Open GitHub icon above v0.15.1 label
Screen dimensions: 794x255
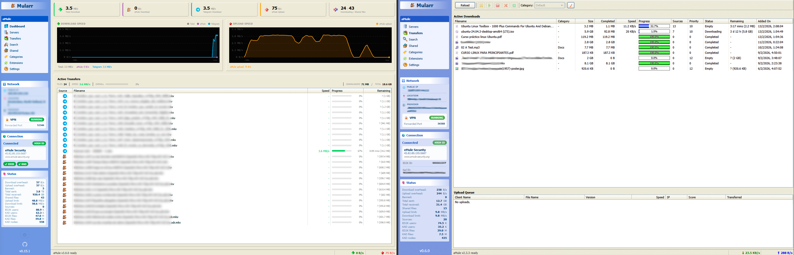pyautogui.click(x=25, y=244)
